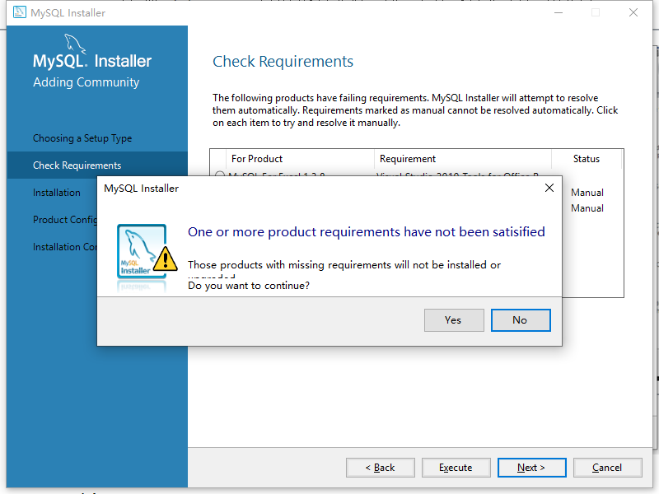Click the Check Requirements page heading
The width and height of the screenshot is (659, 494).
pos(283,61)
